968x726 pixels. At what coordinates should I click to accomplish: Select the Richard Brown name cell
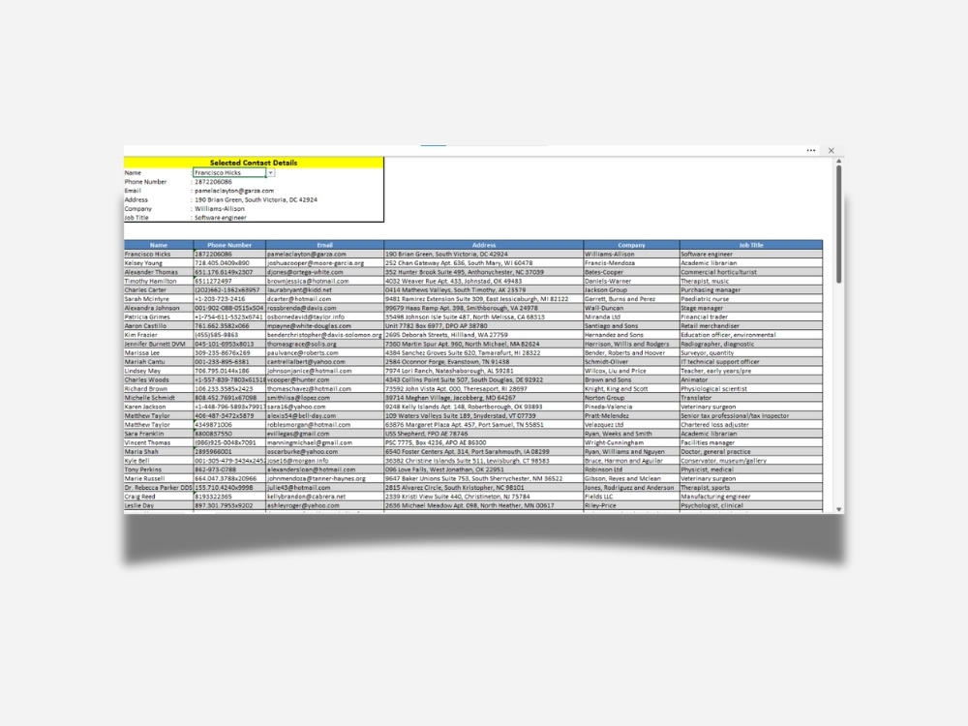159,389
